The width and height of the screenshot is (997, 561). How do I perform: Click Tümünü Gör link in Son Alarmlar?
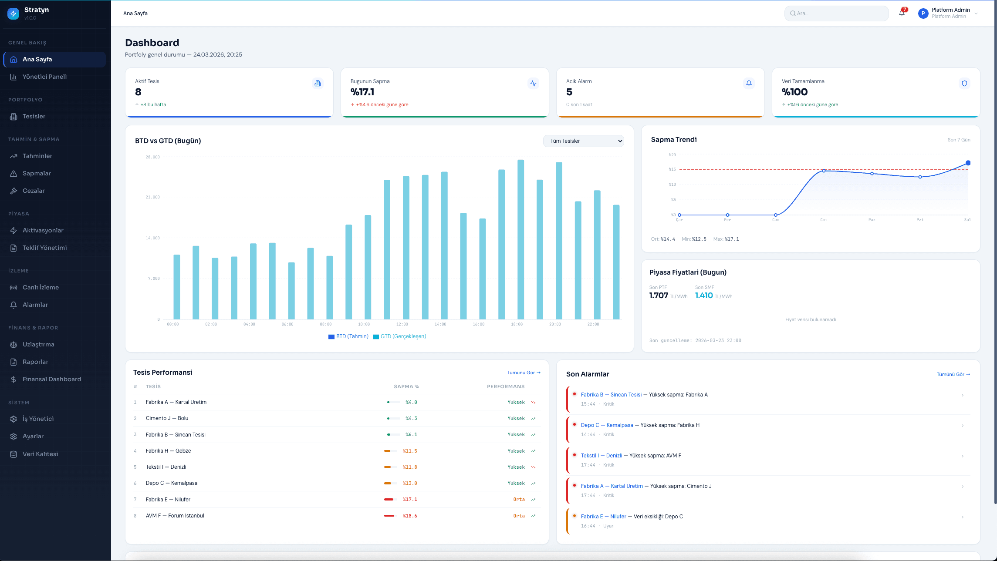(x=953, y=374)
